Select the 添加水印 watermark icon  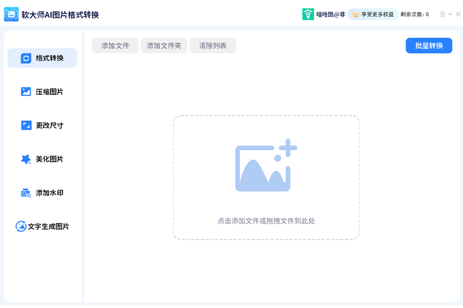pos(26,193)
